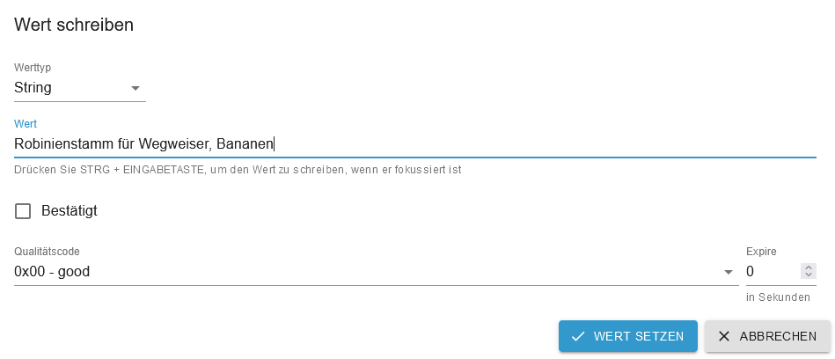Viewport: 835px width, 359px height.
Task: Increase Expire with the up arrow
Action: (x=809, y=267)
